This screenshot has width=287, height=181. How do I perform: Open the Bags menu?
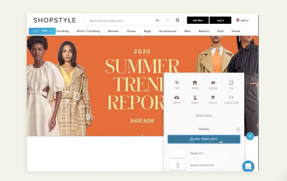click(147, 31)
